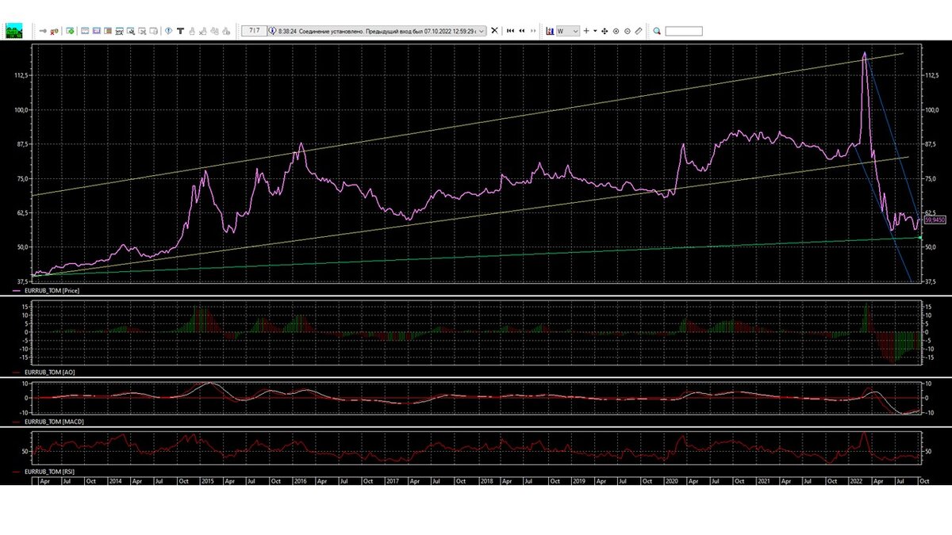The height and width of the screenshot is (535, 952).
Task: Zoom out with circled minus icon
Action: (x=628, y=31)
